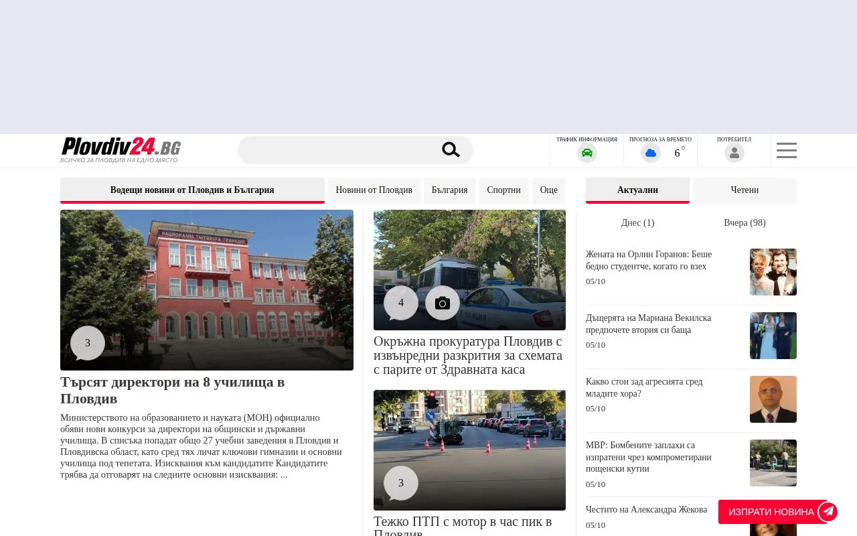Click the comment bubble showing 4
The image size is (857, 536).
click(x=401, y=303)
